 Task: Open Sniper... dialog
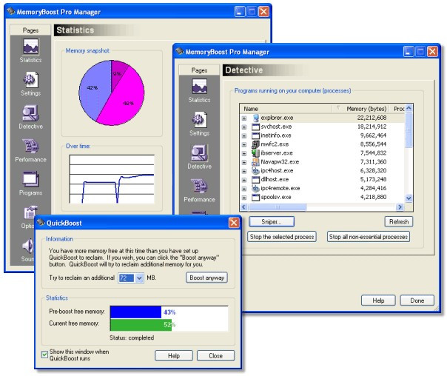272,222
